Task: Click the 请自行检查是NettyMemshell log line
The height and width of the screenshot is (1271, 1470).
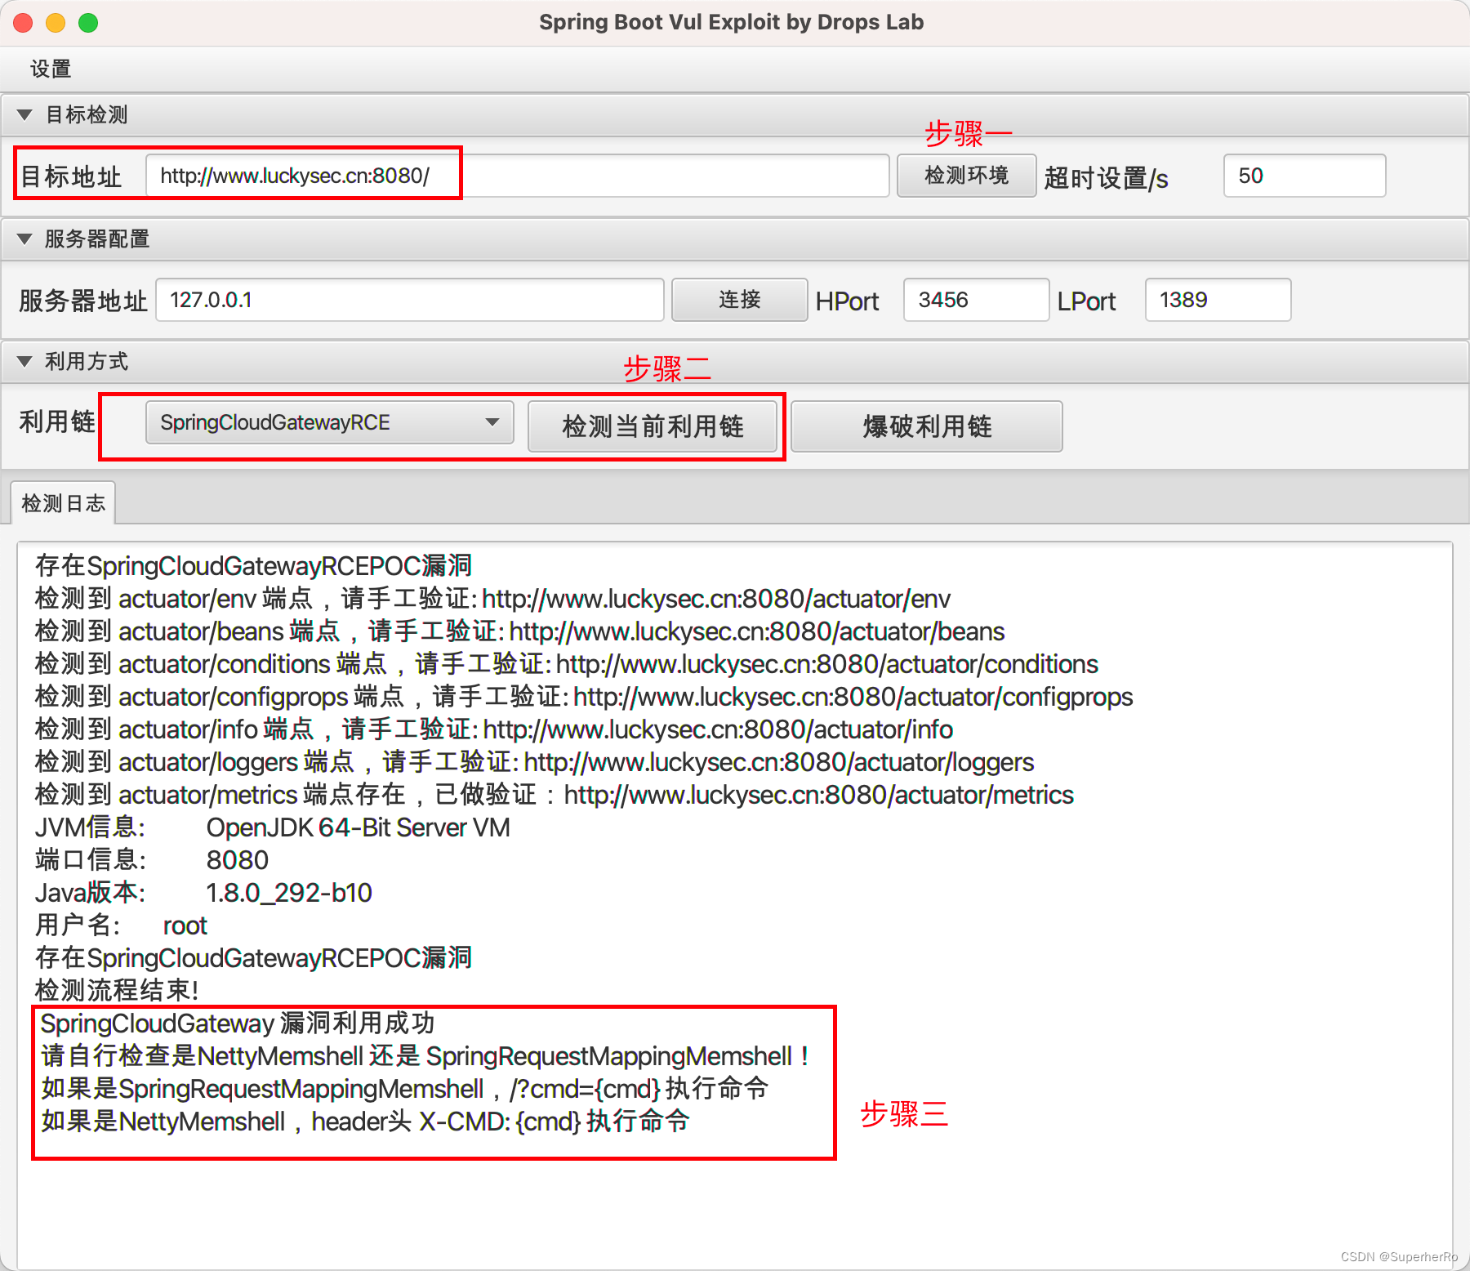Action: (425, 1056)
